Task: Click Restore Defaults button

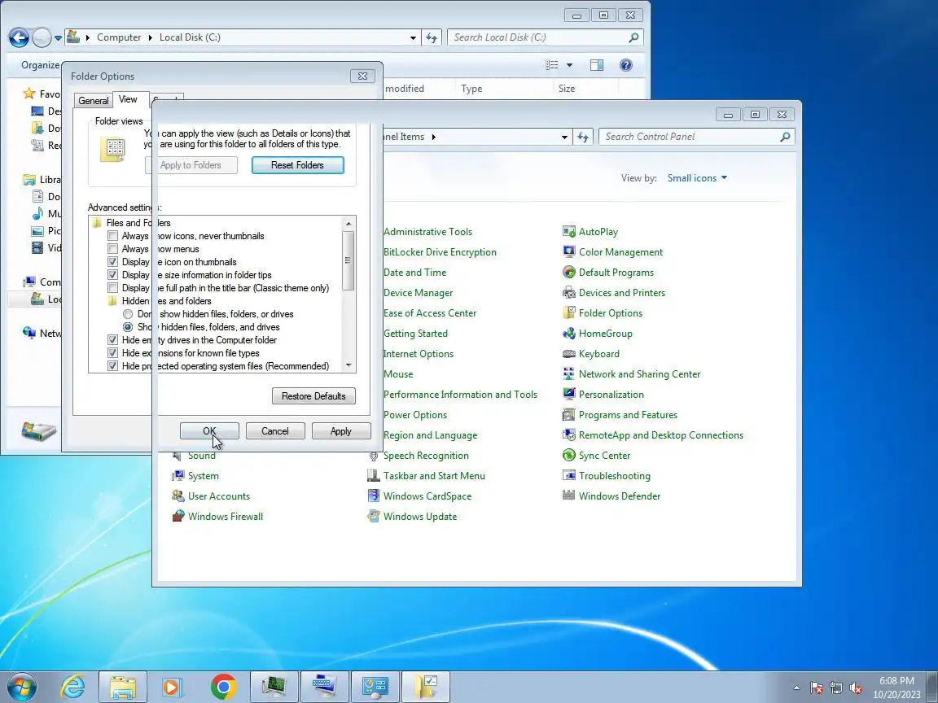Action: pos(313,396)
